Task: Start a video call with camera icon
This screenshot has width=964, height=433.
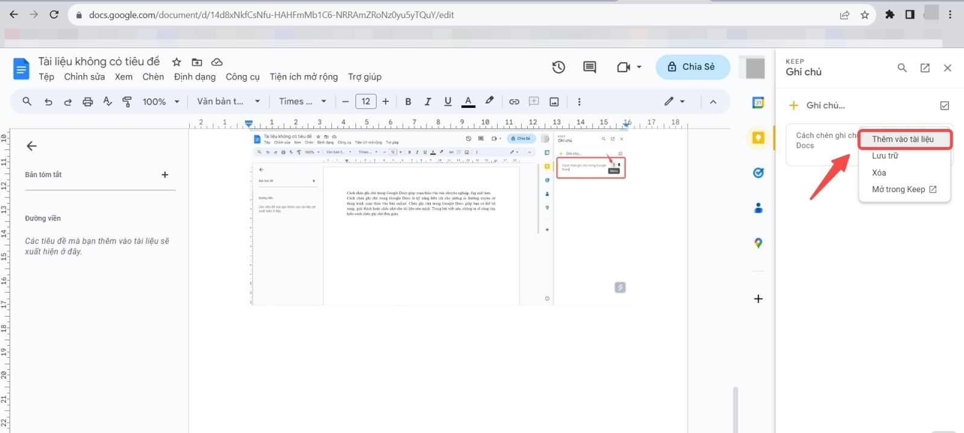Action: [x=624, y=67]
